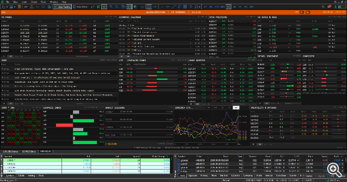Image resolution: width=347 pixels, height=182 pixels.
Task: Switch timeframe to H4
Action: click(x=235, y=7)
